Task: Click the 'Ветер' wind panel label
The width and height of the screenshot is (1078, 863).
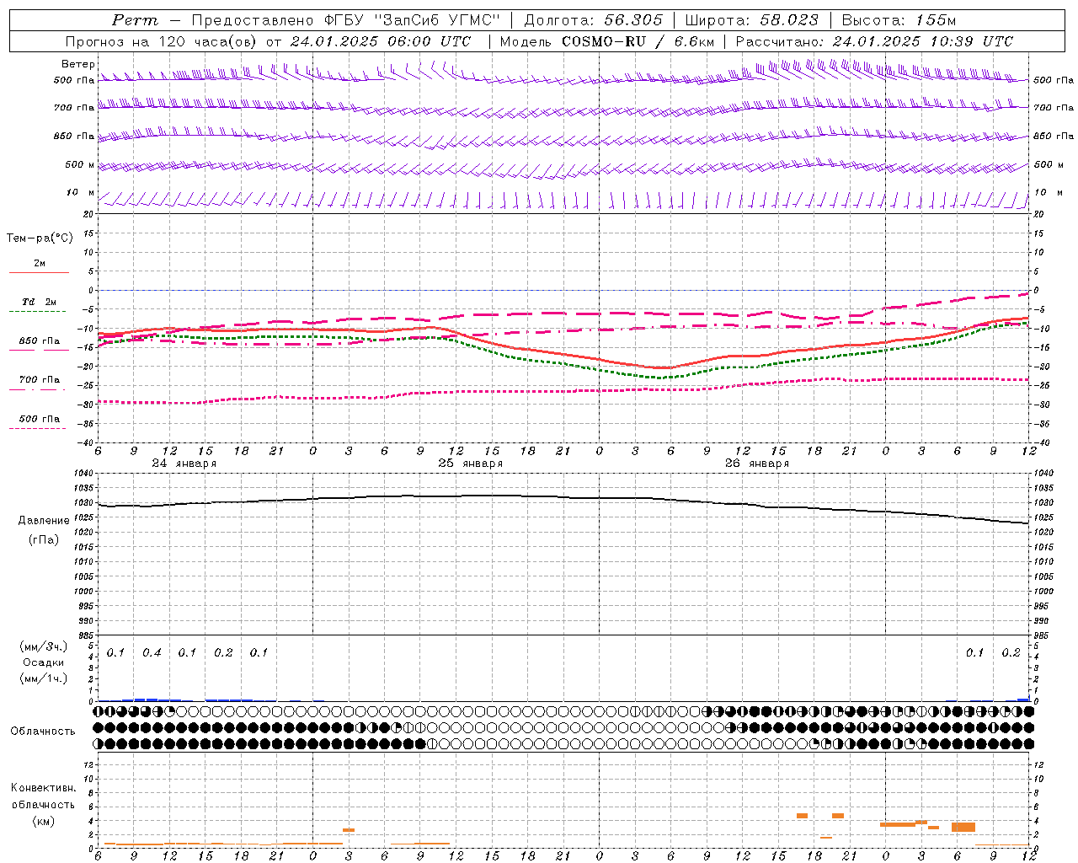Action: point(78,64)
